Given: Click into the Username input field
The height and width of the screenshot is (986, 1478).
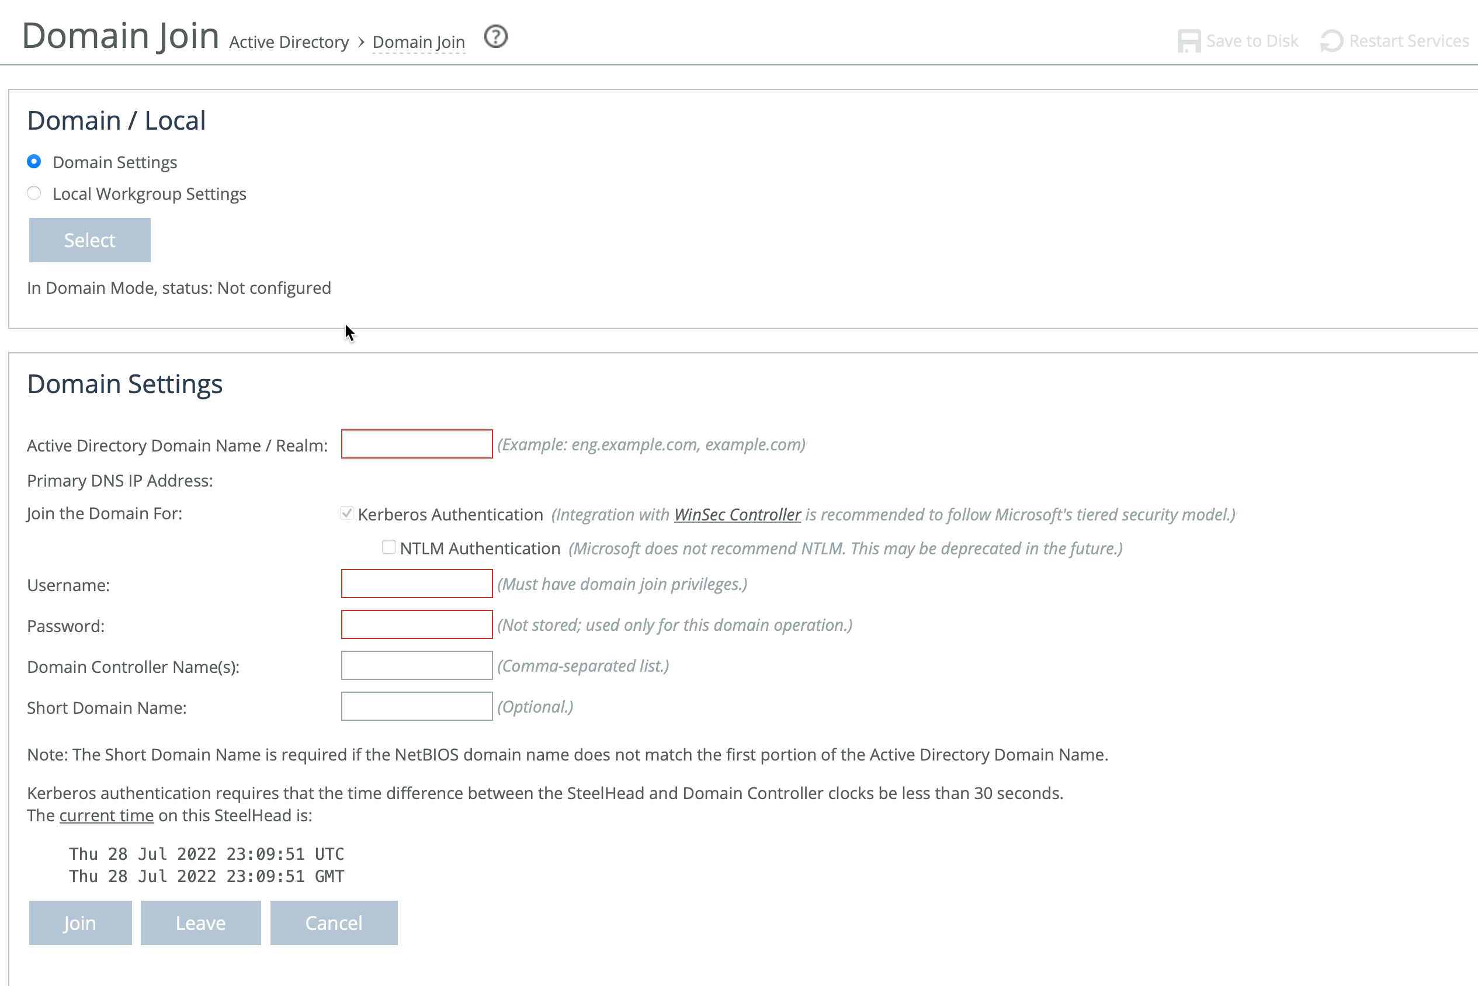Looking at the screenshot, I should point(417,584).
